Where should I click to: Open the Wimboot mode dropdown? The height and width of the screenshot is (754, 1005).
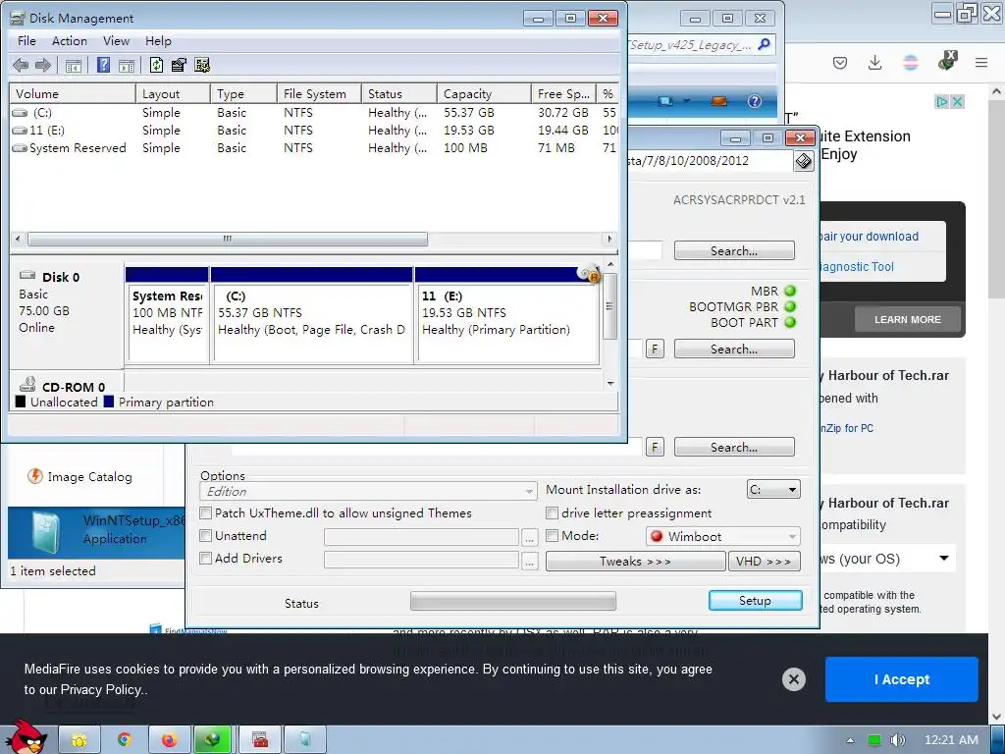coord(723,536)
